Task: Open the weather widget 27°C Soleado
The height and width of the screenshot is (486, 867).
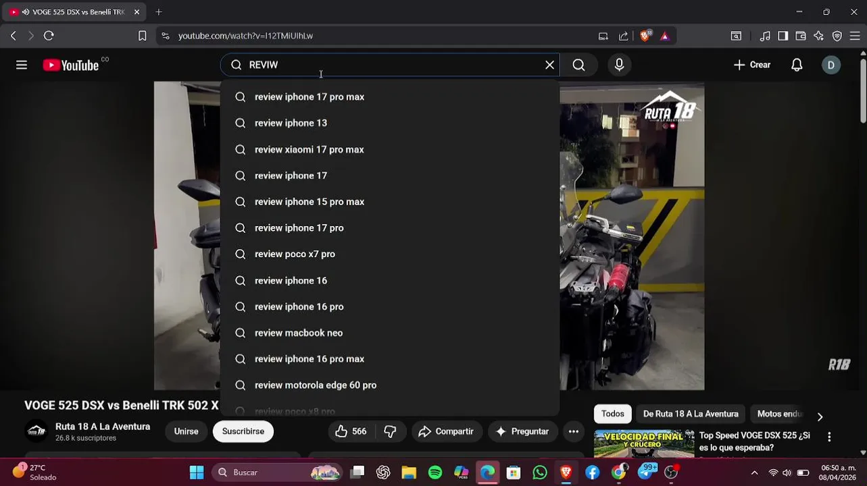Action: [34, 472]
